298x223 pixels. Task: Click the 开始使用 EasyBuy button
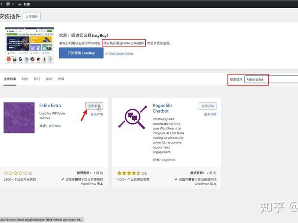click(81, 53)
